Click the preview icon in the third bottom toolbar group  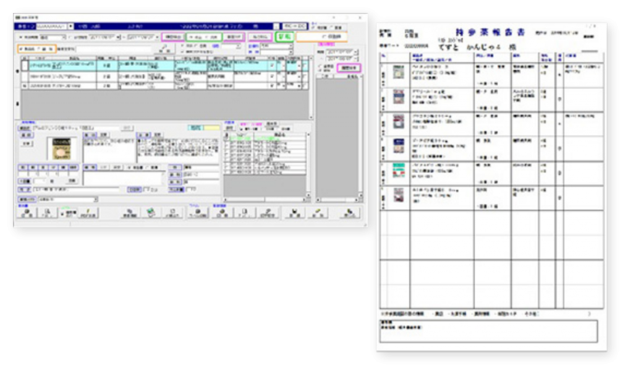(x=244, y=213)
